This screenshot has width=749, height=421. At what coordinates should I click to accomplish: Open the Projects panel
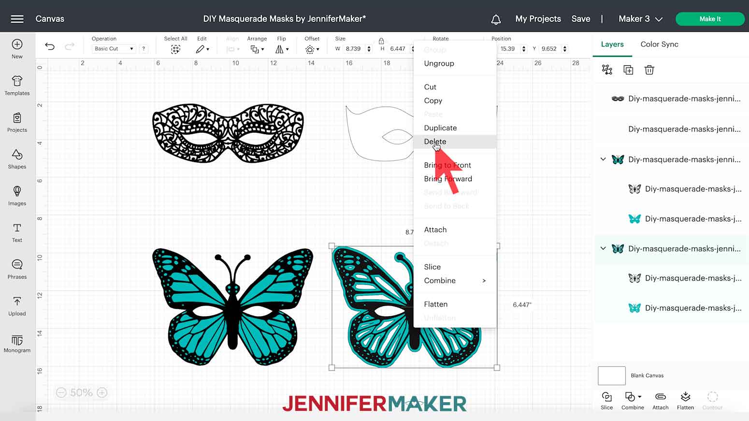[17, 122]
